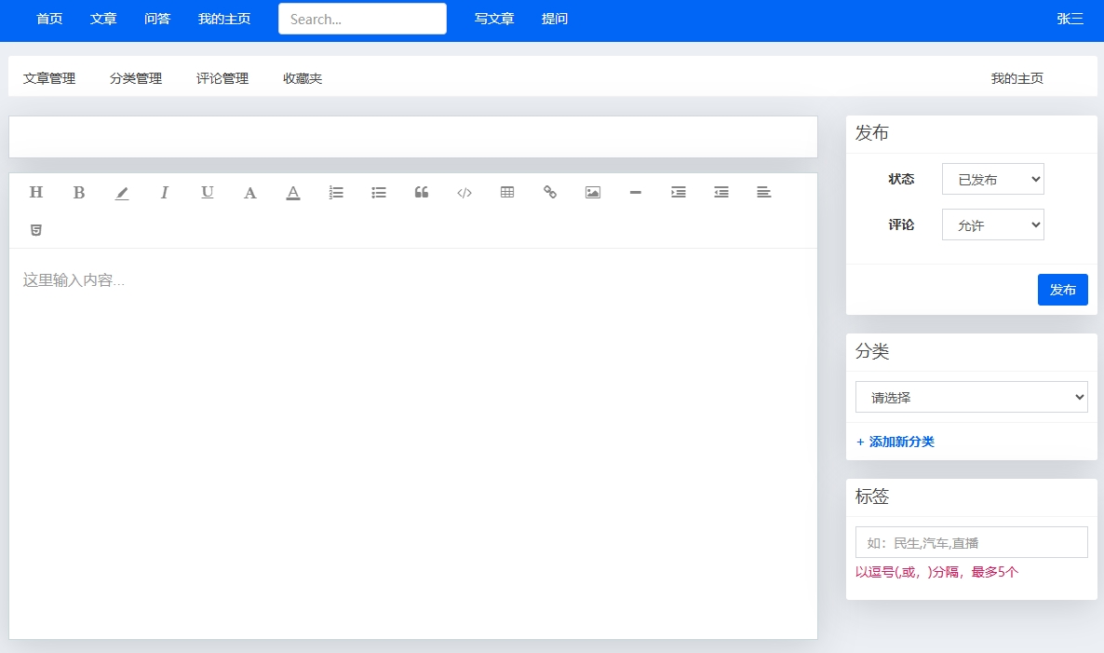The image size is (1104, 653).
Task: Go to 首页 in top navigation
Action: (49, 19)
